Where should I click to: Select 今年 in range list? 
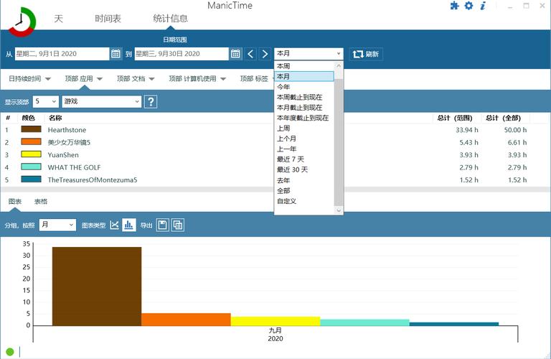coord(304,87)
